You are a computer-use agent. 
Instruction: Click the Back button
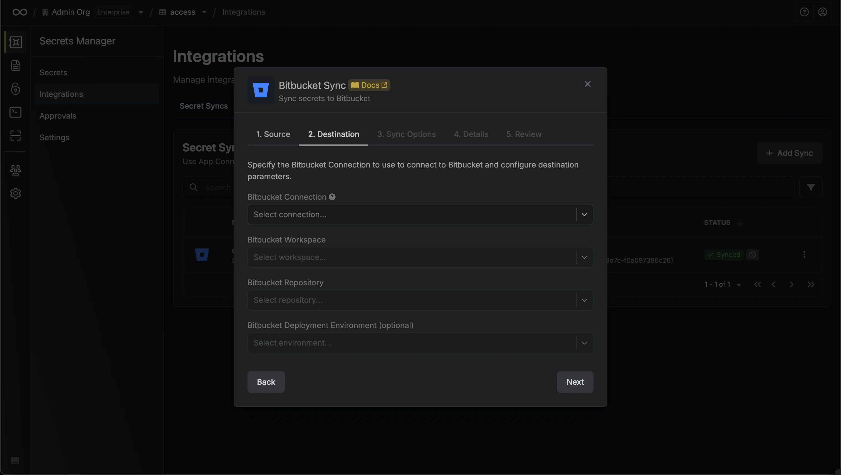(266, 382)
